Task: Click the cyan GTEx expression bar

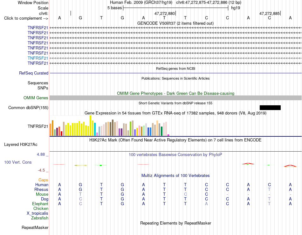Action: pyautogui.click(x=95, y=129)
